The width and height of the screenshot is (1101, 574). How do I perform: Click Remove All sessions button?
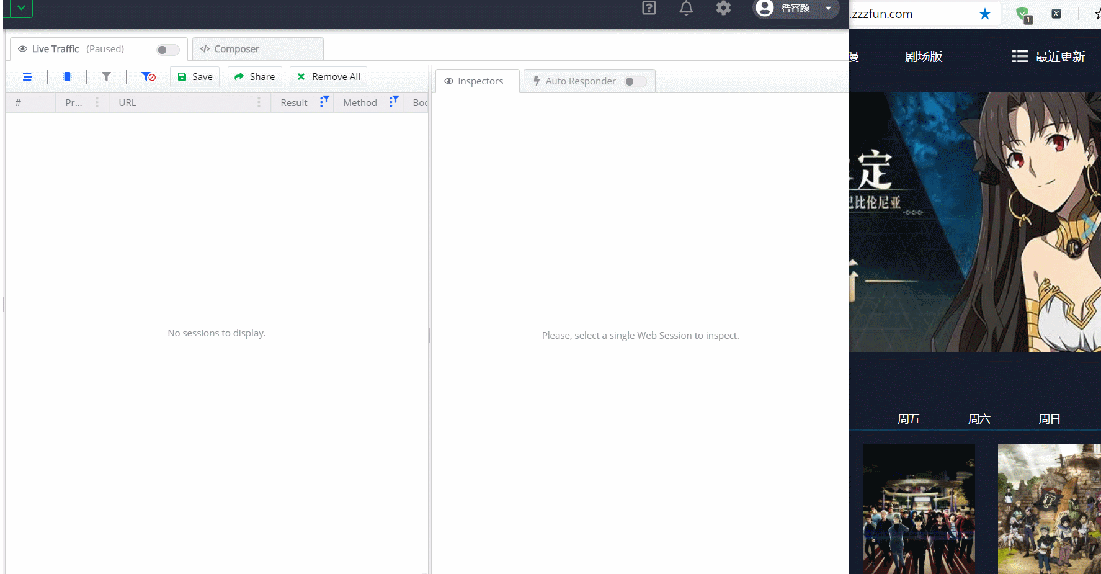(328, 77)
